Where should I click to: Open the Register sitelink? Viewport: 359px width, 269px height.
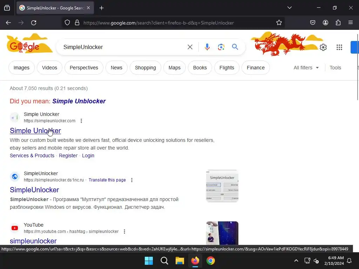[x=68, y=156]
